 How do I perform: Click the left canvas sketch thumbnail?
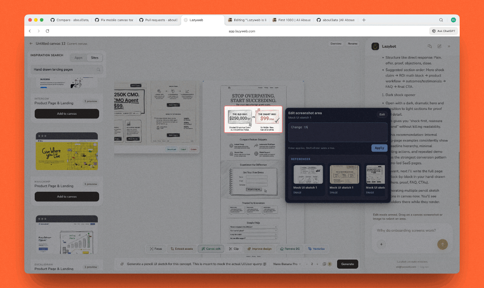156,113
